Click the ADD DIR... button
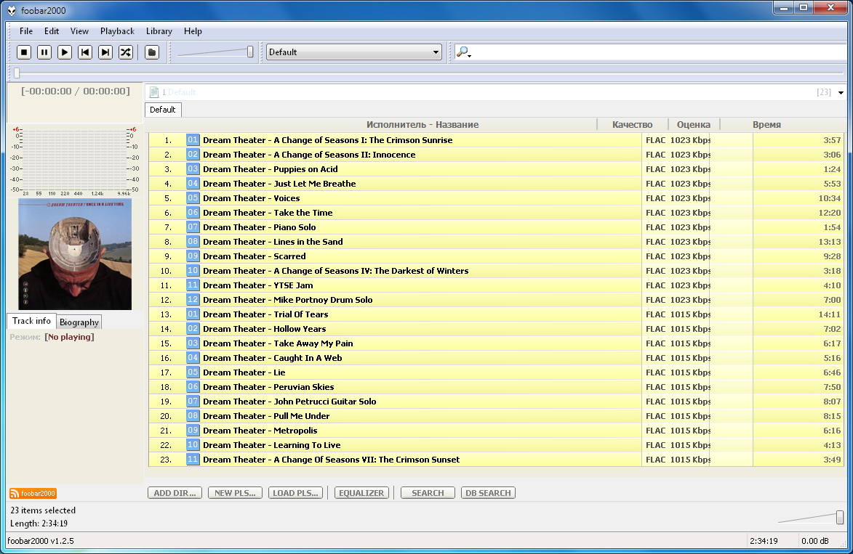This screenshot has width=853, height=554. tap(175, 493)
